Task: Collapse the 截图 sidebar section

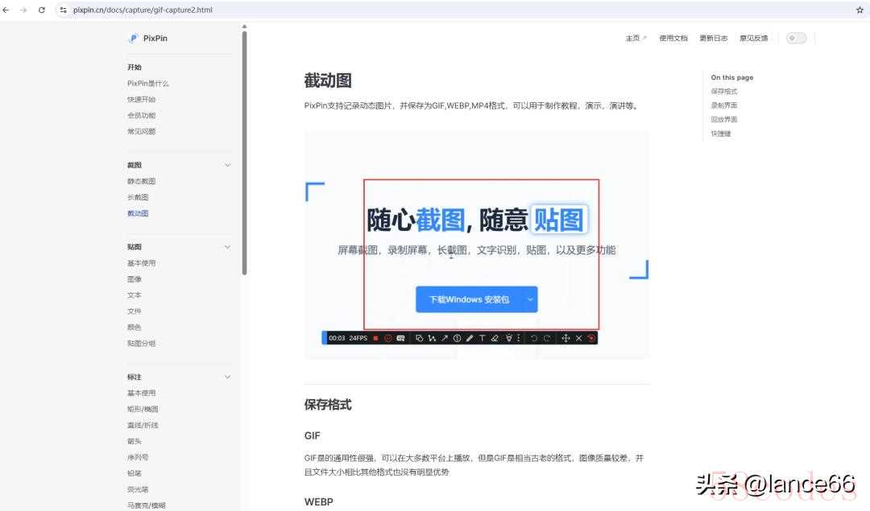Action: pos(227,165)
